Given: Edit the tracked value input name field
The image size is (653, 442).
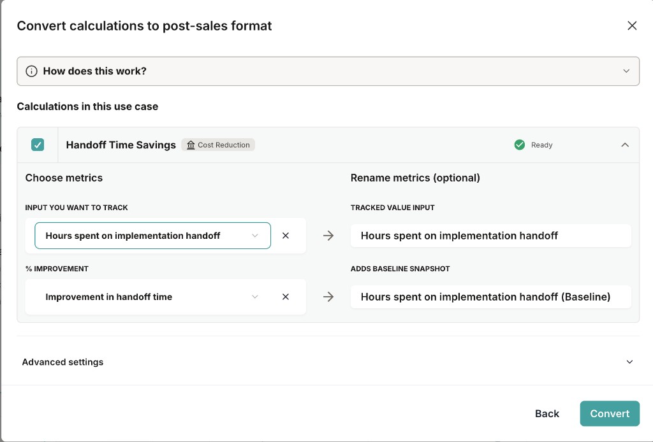Looking at the screenshot, I should click(x=490, y=236).
